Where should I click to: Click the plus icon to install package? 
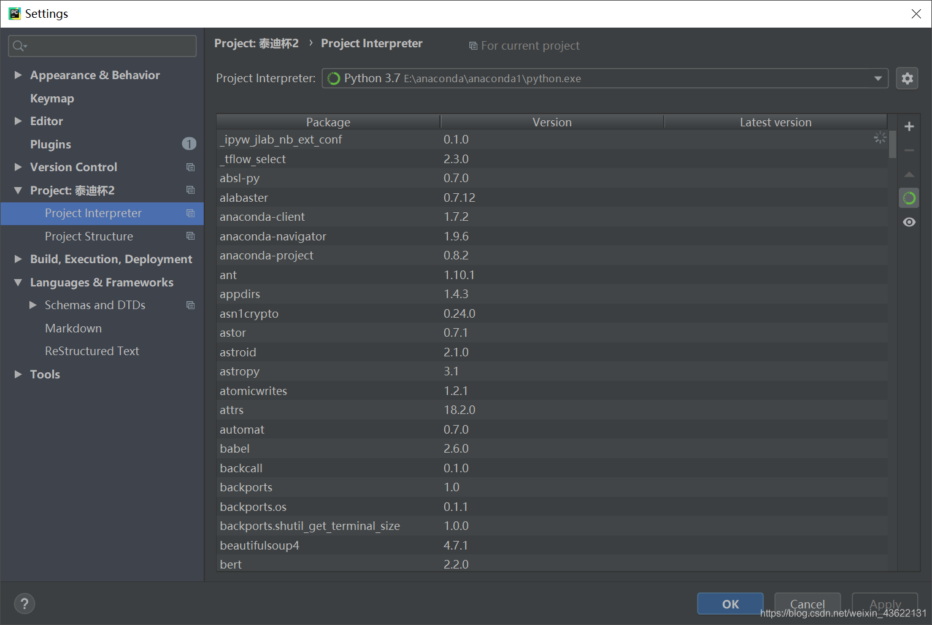(909, 126)
